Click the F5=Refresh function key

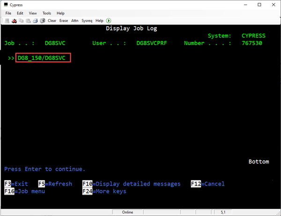click(55, 184)
